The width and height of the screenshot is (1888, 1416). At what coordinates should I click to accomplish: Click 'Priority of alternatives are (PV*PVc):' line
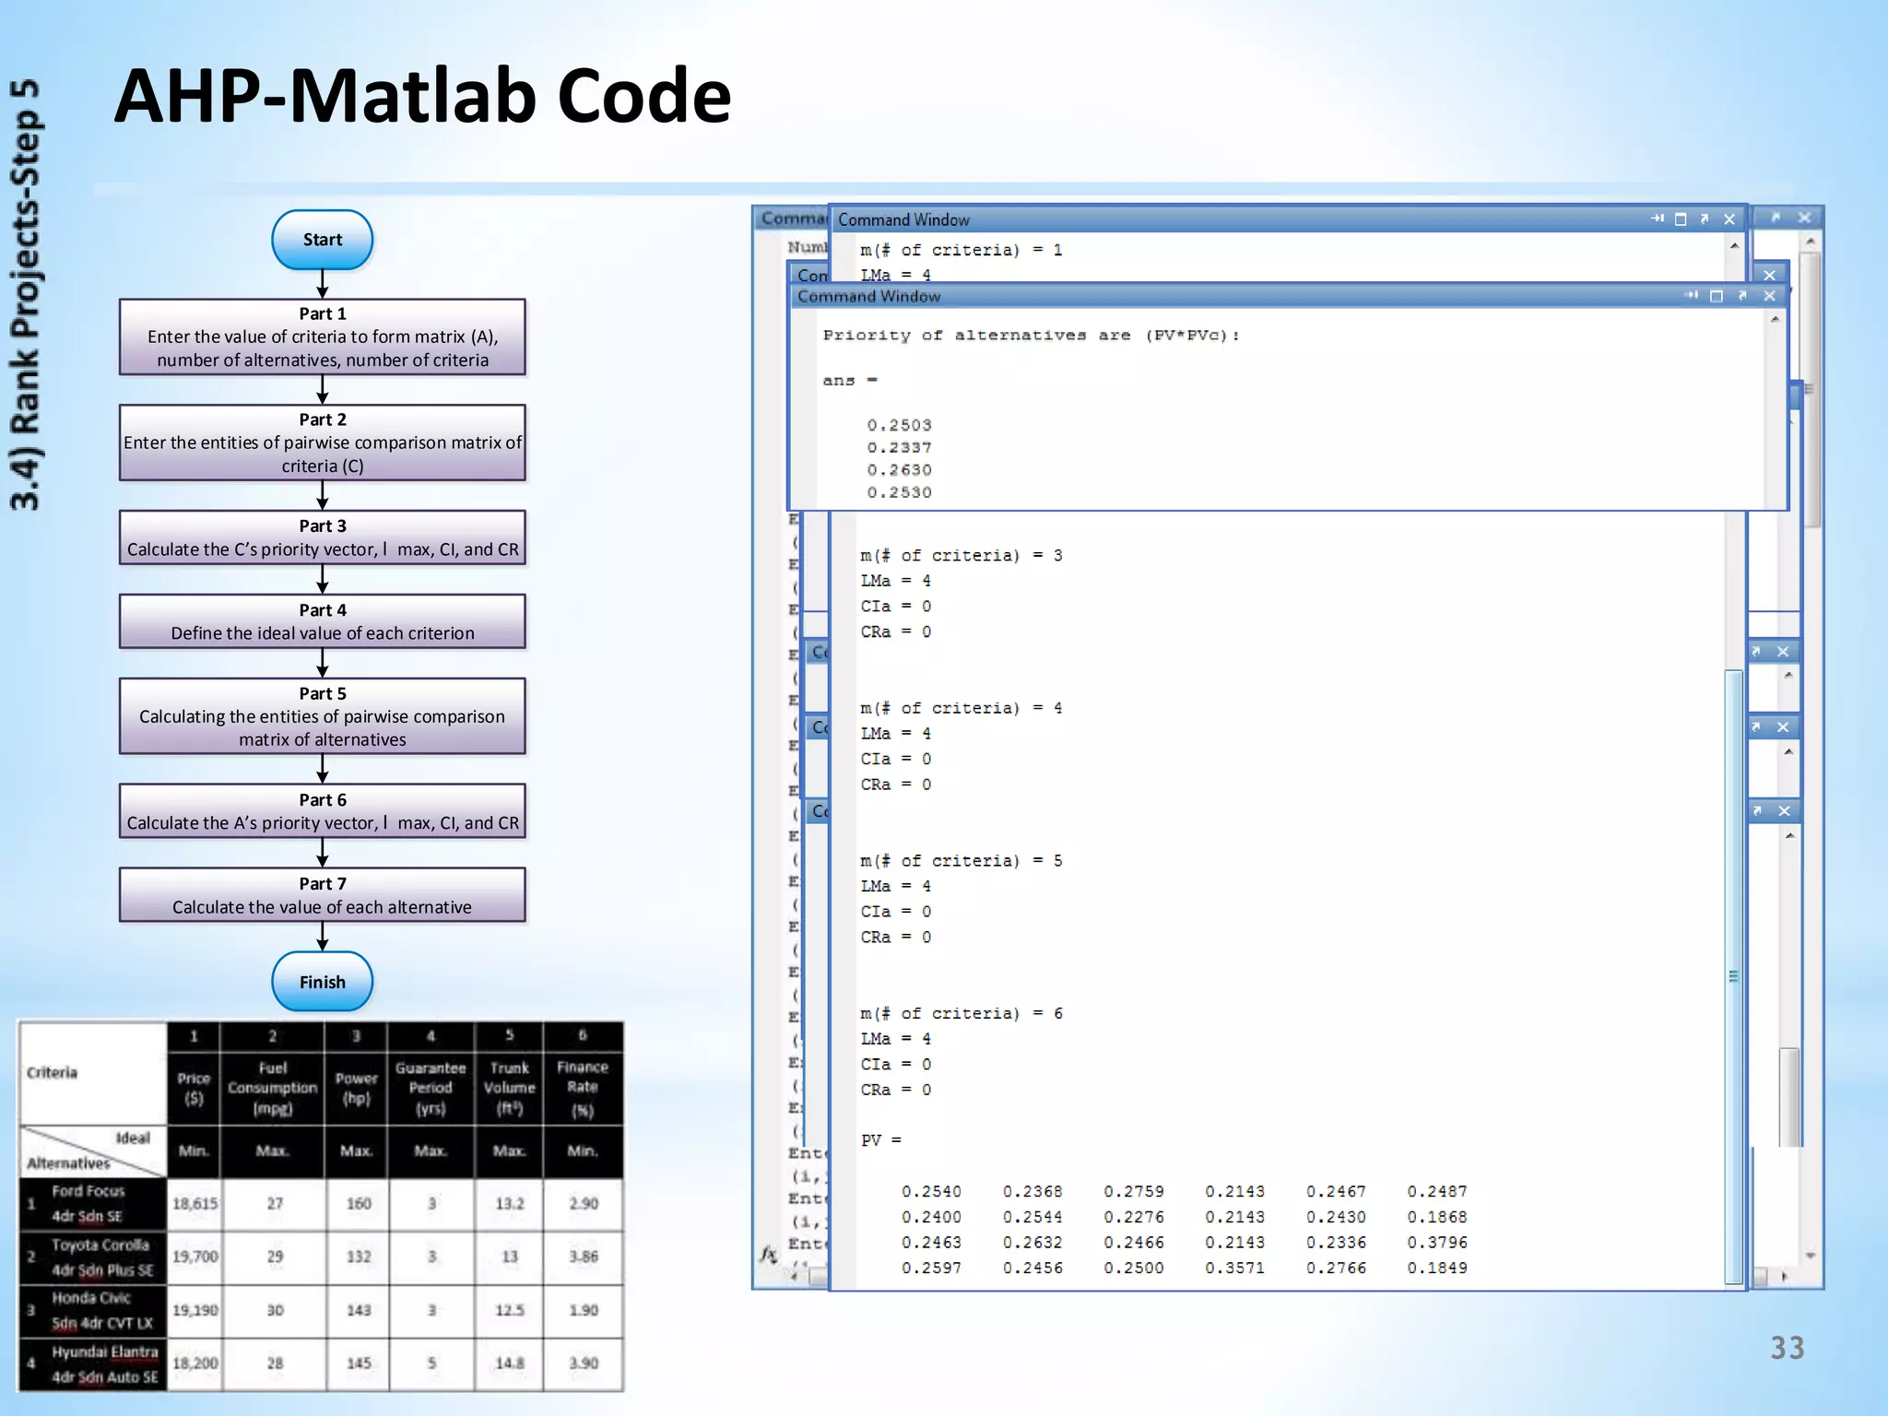[x=1032, y=336]
